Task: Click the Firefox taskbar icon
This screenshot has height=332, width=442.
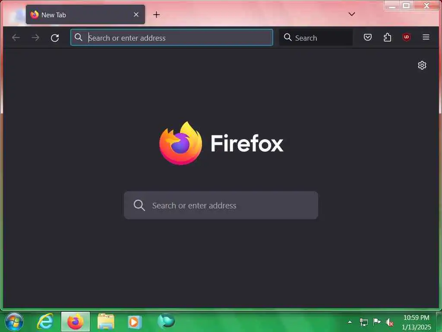Action: (x=76, y=322)
